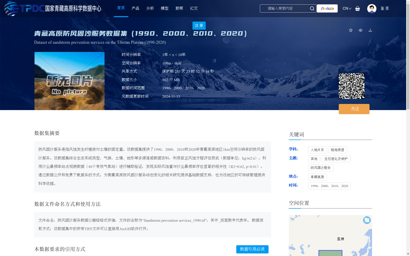Click the green extent rectangle on map
The width and height of the screenshot is (410, 256).
(330, 253)
